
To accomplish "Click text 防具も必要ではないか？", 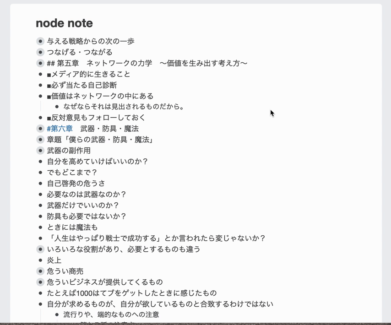I will [x=87, y=217].
